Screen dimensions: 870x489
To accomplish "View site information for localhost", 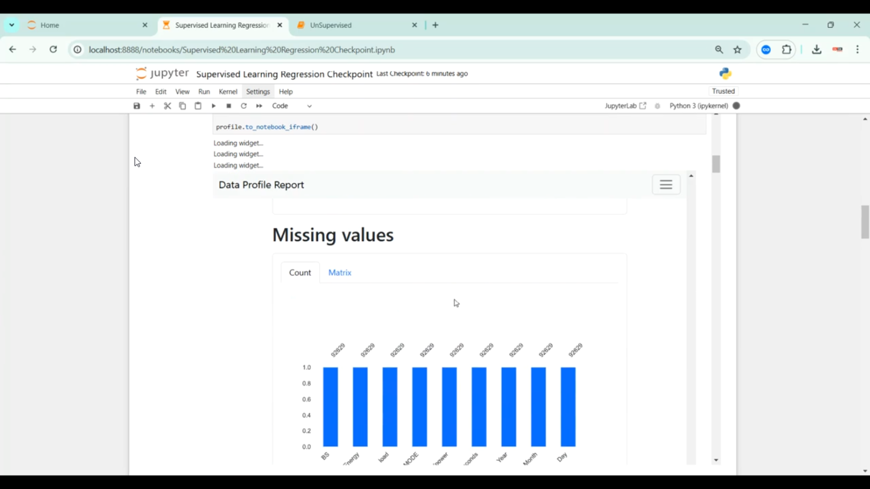I will point(77,50).
